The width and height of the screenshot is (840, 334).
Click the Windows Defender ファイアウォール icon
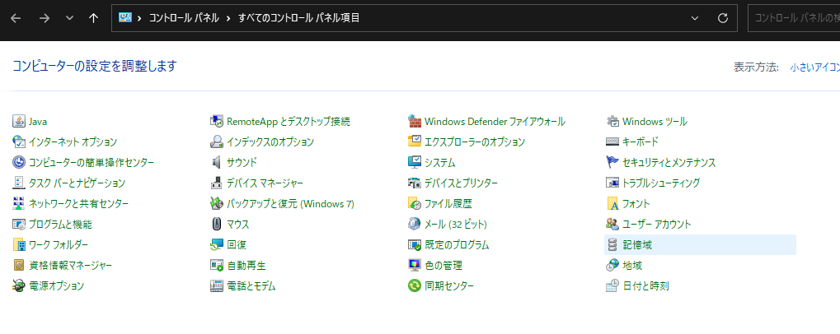(x=415, y=122)
